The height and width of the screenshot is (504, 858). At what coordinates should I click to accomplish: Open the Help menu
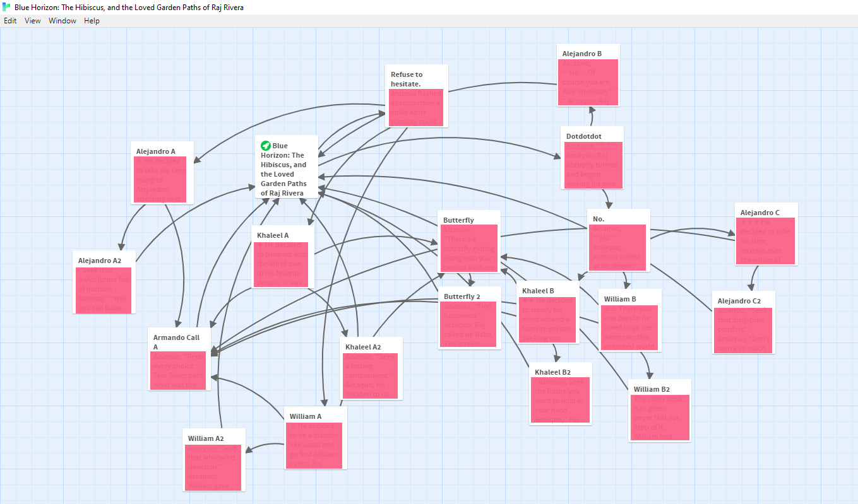(92, 21)
